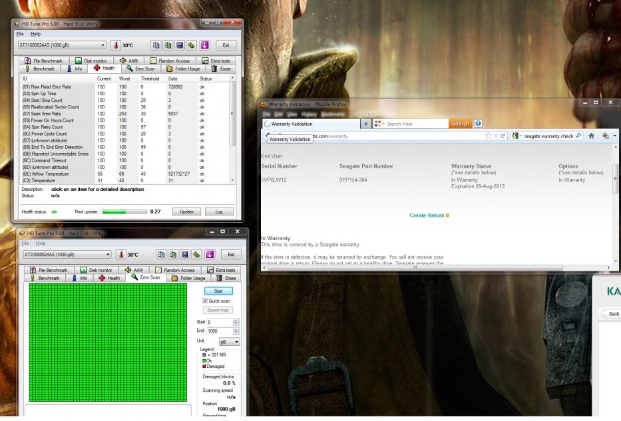Click orange Search button in Firefox
Viewport: 621px width, 421px height.
click(461, 124)
